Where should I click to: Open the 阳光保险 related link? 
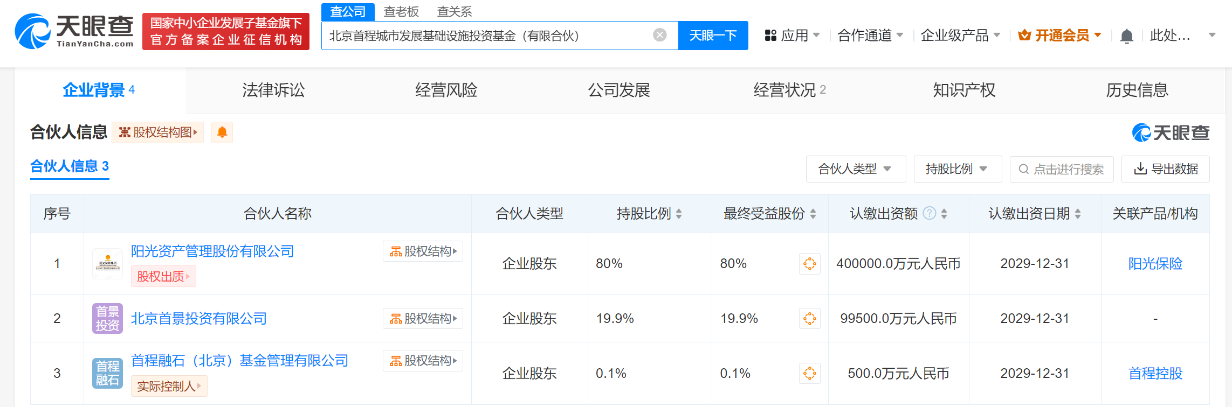[1155, 264]
